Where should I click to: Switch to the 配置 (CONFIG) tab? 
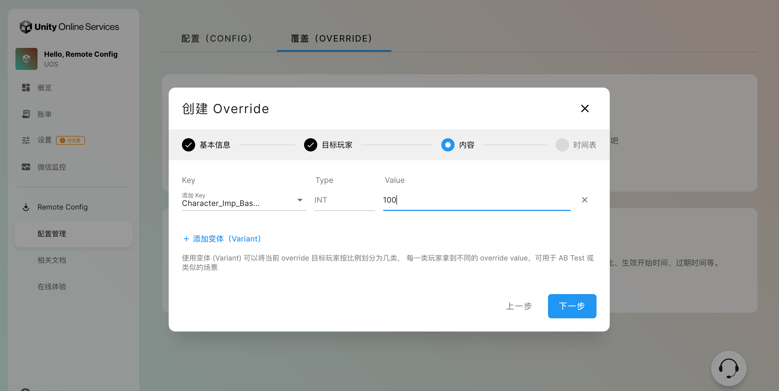click(216, 38)
